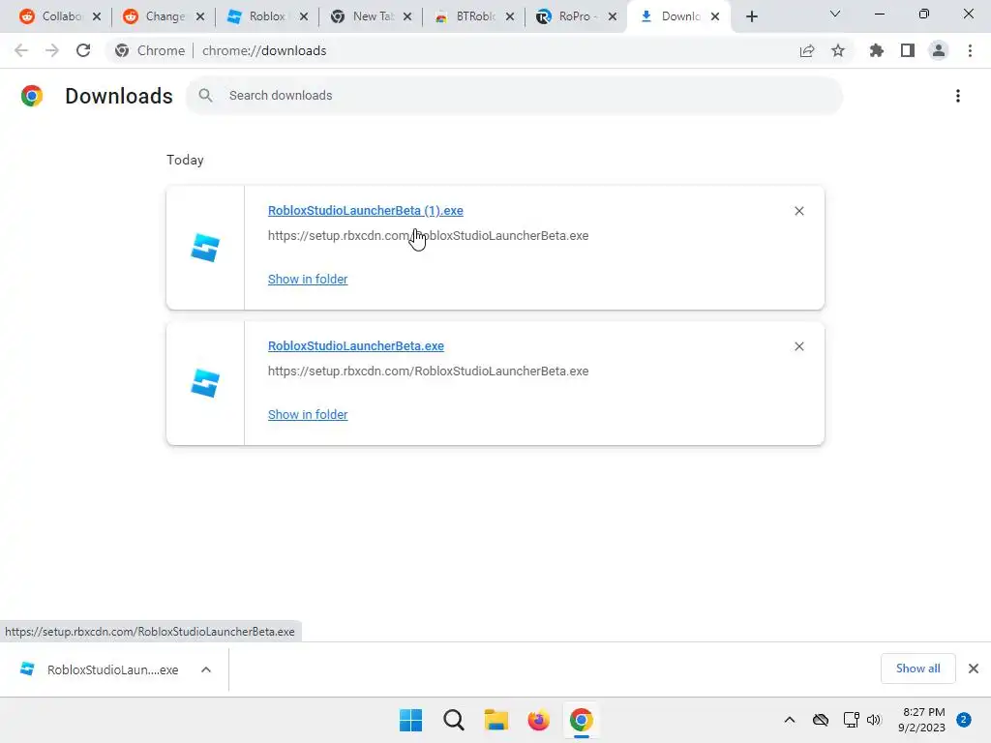Open the notification count badge
This screenshot has height=743, width=991.
(x=964, y=720)
